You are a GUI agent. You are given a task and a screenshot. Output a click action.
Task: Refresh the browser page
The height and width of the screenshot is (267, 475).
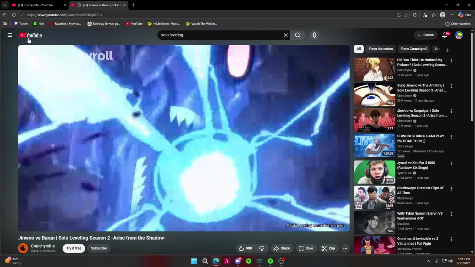[x=14, y=15]
